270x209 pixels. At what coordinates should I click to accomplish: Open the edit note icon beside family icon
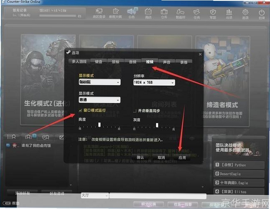click(x=61, y=137)
